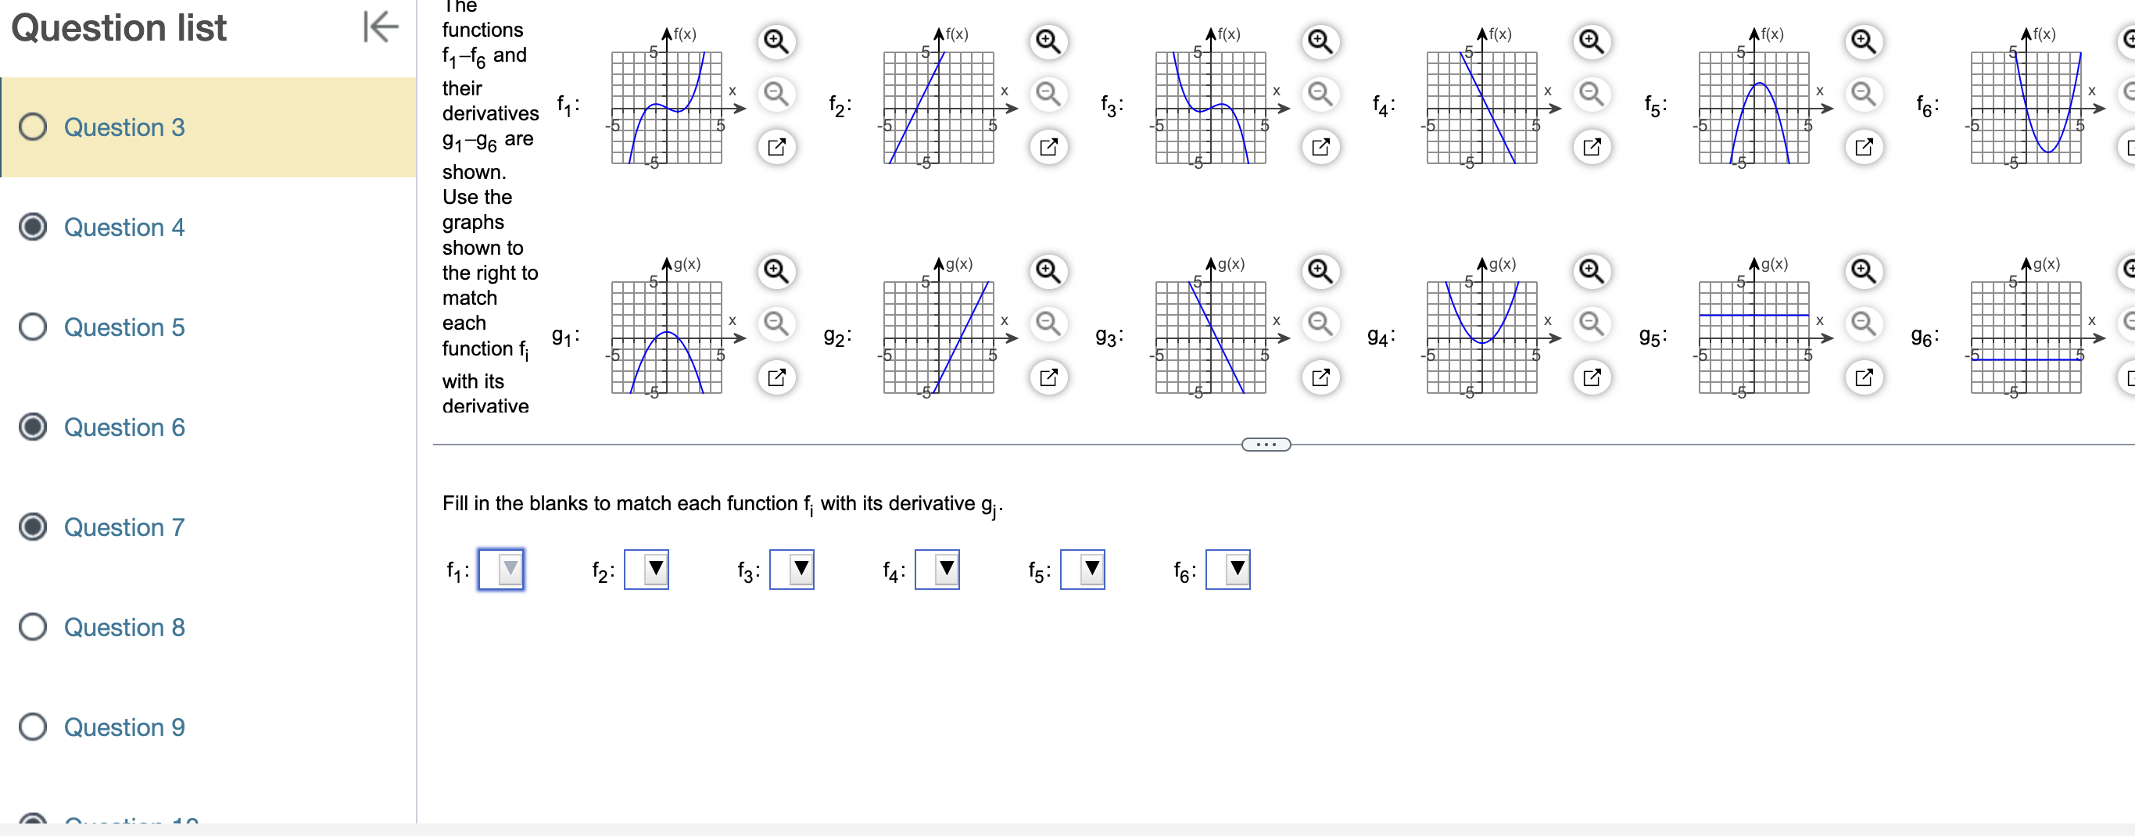
Task: Open the f6 matching dropdown box
Action: click(1228, 570)
